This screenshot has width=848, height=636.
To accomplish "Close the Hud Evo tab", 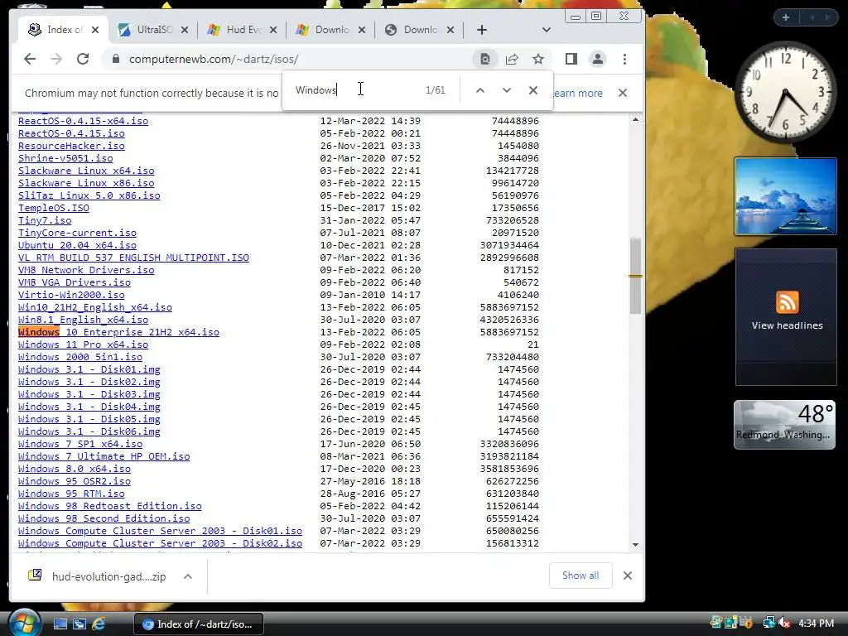I will tap(273, 30).
